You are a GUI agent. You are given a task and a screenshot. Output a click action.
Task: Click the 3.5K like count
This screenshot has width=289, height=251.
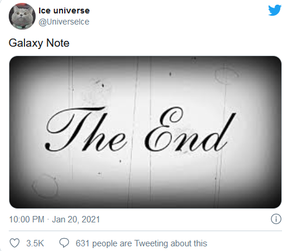[x=35, y=243]
